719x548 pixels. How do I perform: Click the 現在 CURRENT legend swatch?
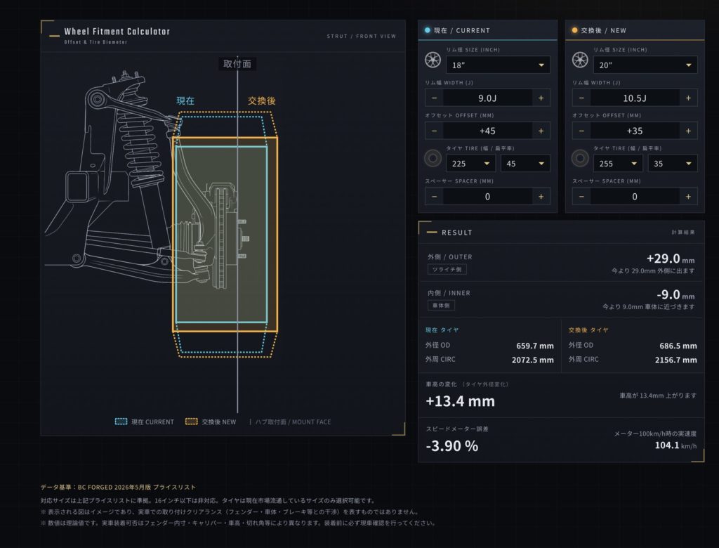click(121, 422)
